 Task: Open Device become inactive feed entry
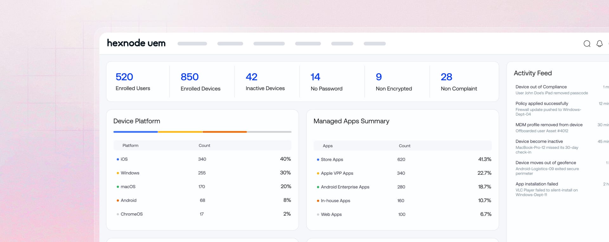(x=562, y=147)
